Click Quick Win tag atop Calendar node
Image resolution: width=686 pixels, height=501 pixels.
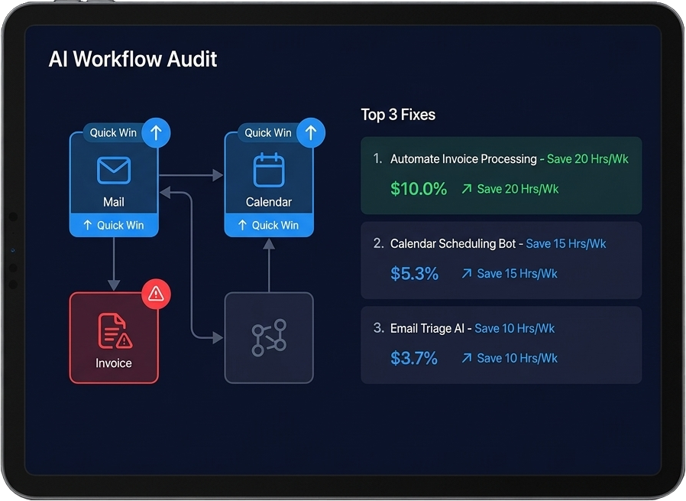[267, 132]
